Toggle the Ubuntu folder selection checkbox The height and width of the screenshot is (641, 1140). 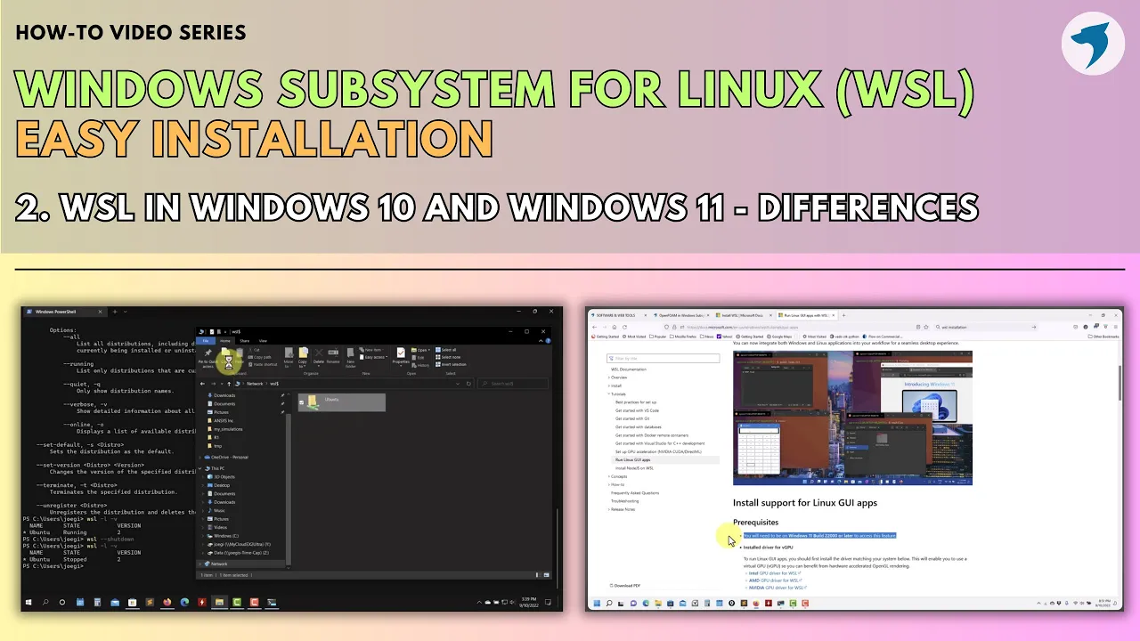click(x=301, y=402)
